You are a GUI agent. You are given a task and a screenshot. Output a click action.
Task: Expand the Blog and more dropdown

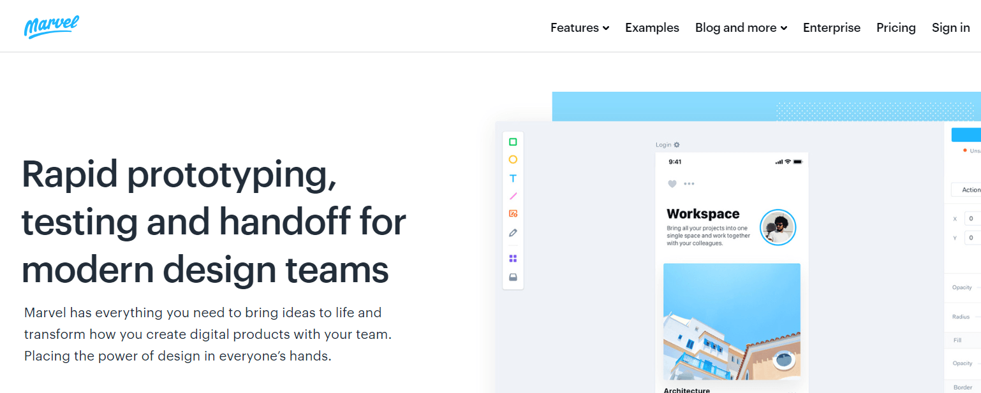[x=741, y=27]
